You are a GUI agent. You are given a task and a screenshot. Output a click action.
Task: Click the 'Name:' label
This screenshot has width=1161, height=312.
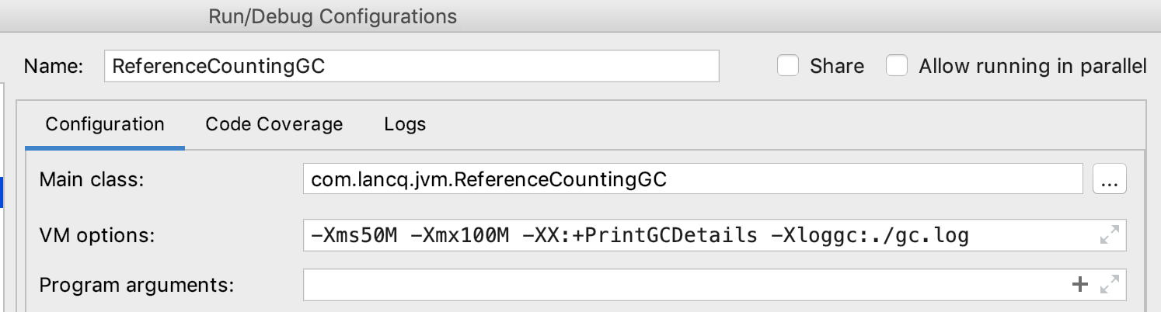(x=53, y=67)
